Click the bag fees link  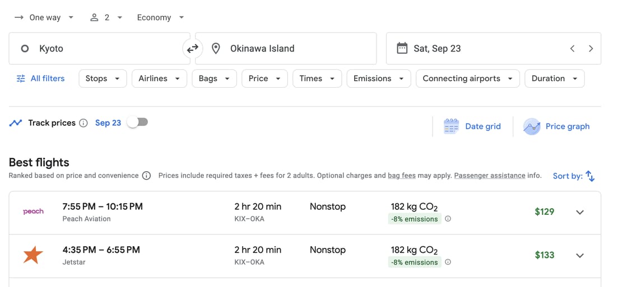click(x=402, y=176)
